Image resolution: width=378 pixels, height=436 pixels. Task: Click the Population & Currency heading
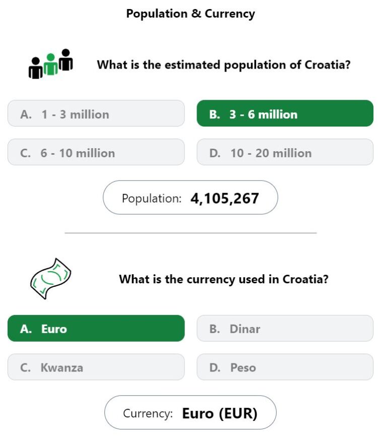coord(191,14)
